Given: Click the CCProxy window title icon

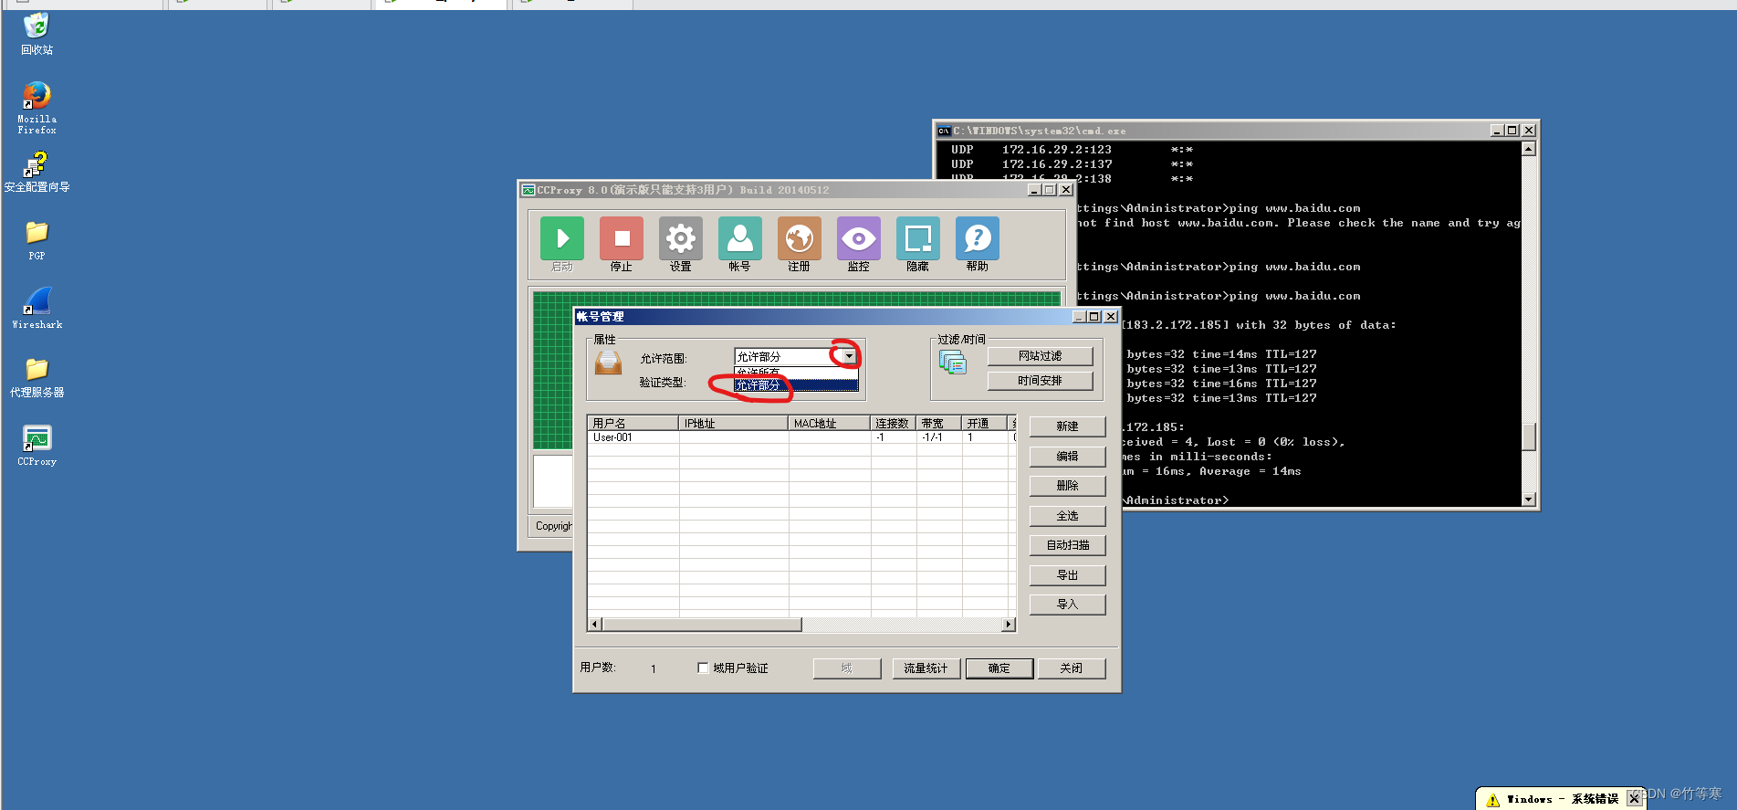Looking at the screenshot, I should (x=528, y=190).
